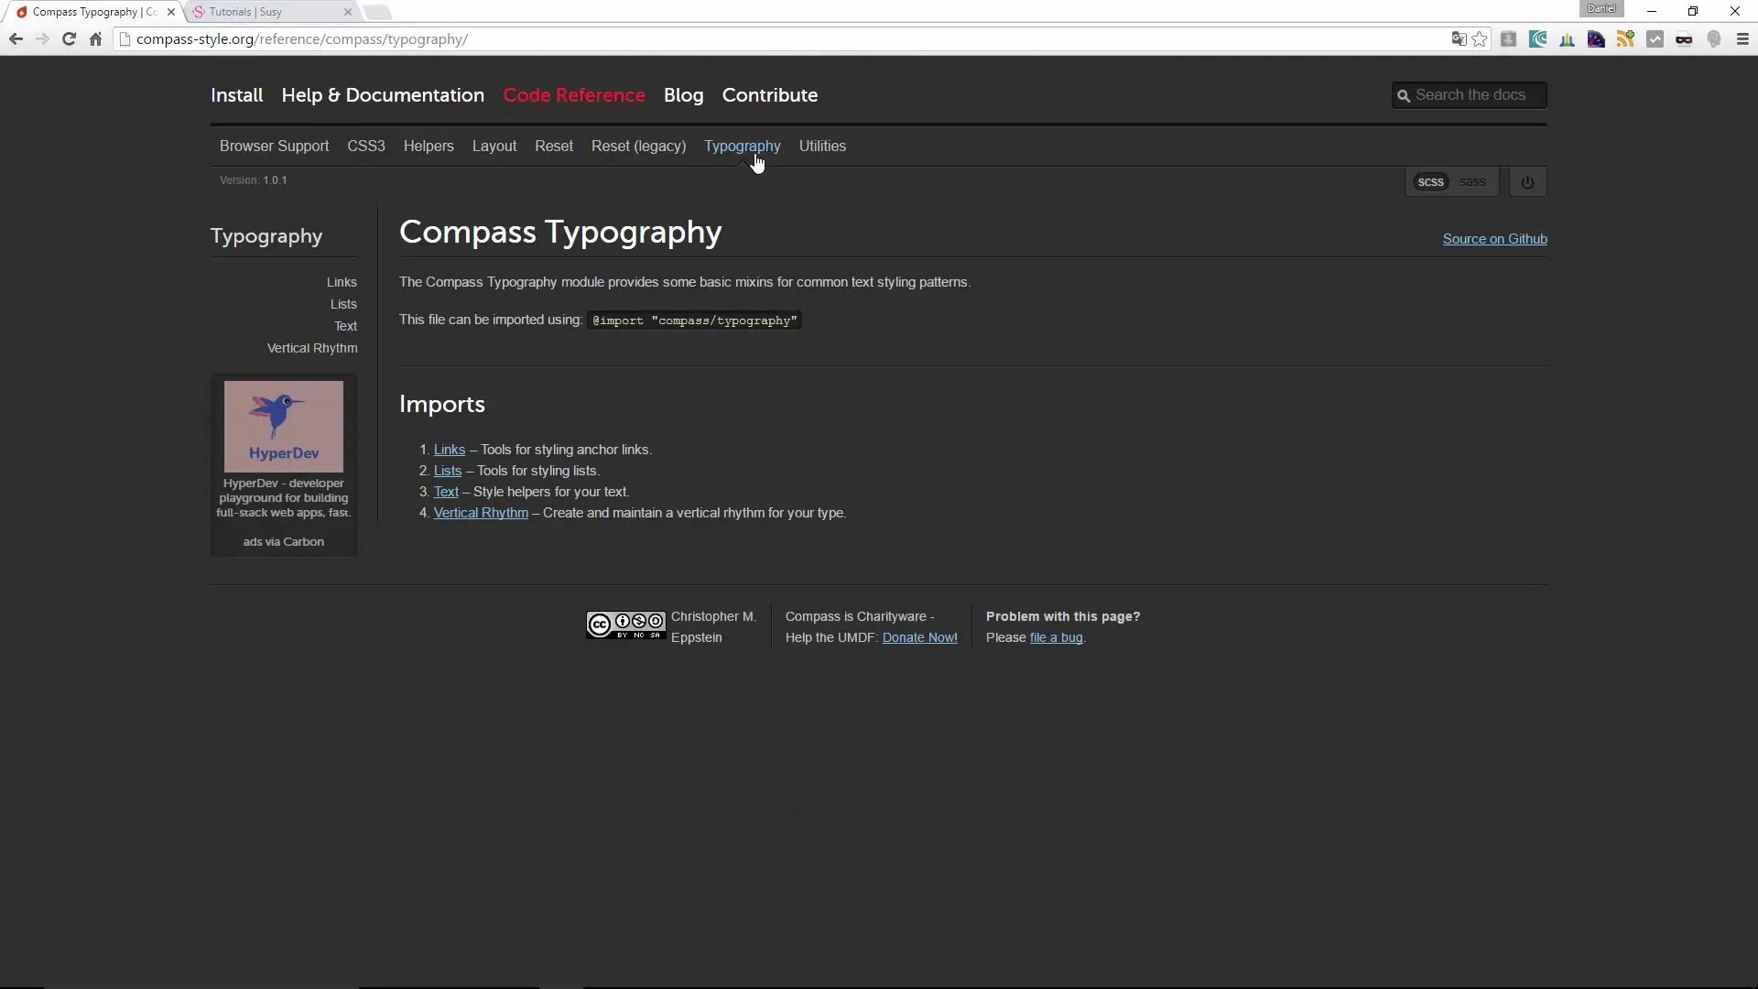Toggle the power theme switch button
This screenshot has width=1758, height=989.
(1527, 182)
